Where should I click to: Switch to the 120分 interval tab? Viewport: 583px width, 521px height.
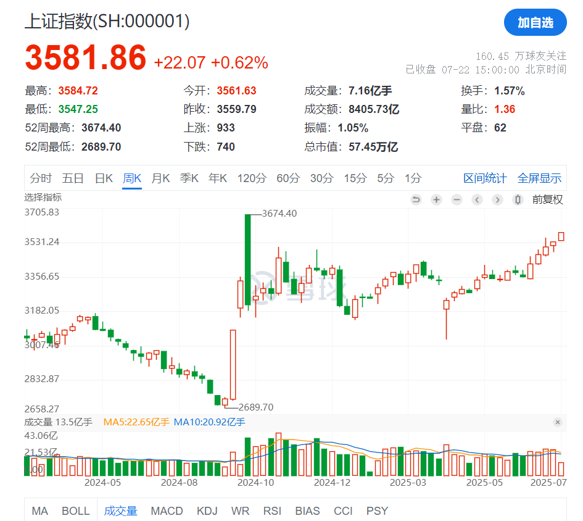[x=252, y=178]
